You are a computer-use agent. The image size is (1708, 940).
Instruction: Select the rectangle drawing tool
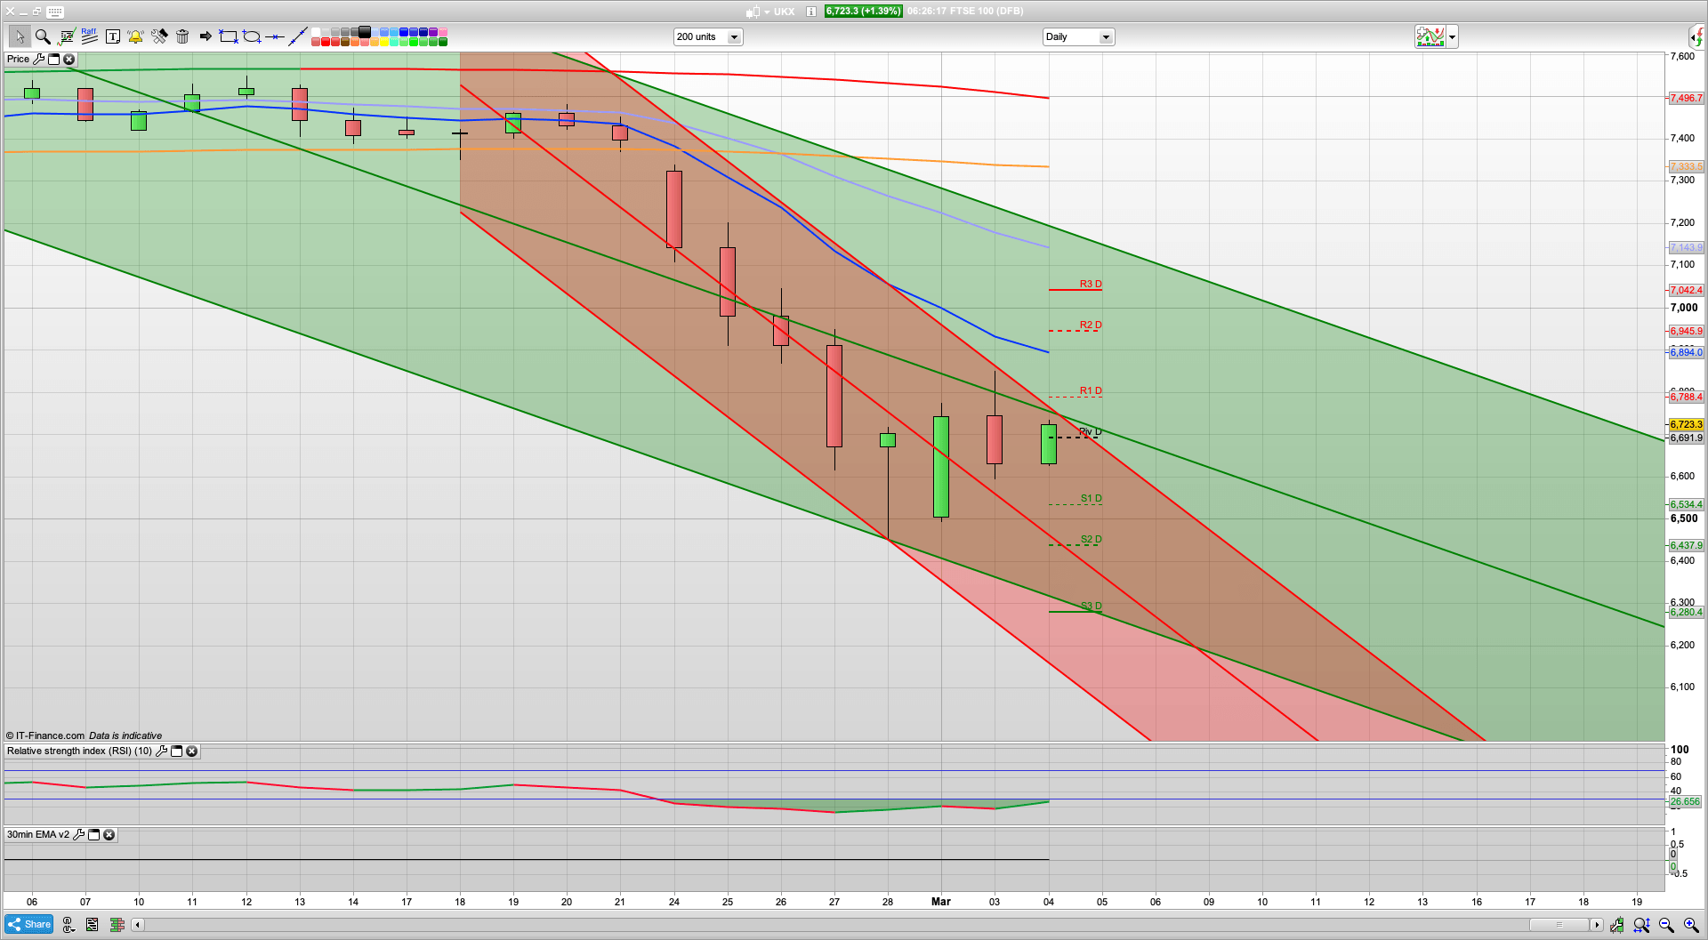click(229, 36)
